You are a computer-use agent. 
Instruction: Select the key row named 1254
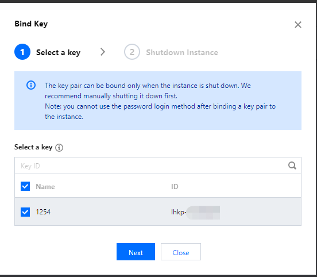point(158,211)
